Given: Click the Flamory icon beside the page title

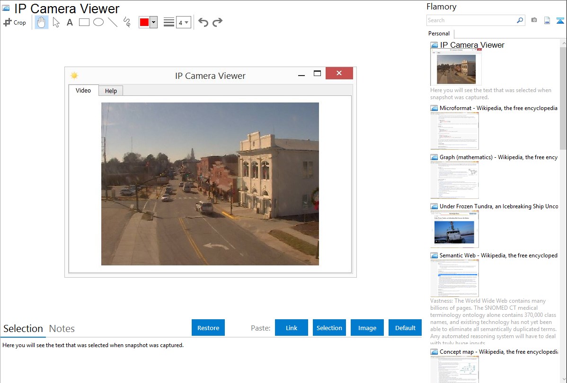Looking at the screenshot, I should [6, 8].
